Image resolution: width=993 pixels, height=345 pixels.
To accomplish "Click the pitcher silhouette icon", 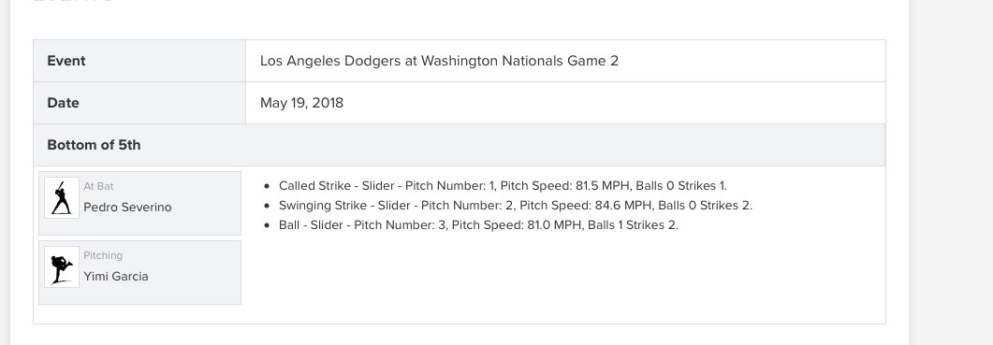I will coord(62,267).
